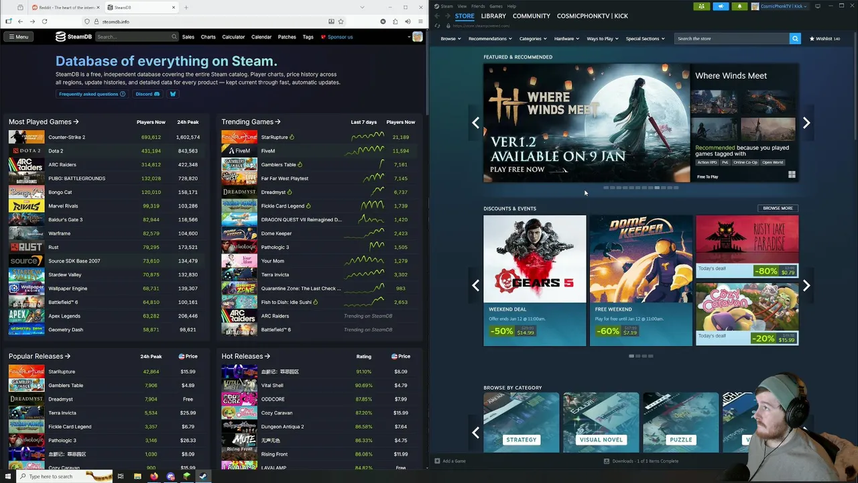Viewport: 858px width, 483px height.
Task: Open Trending Games heading link
Action: point(251,122)
